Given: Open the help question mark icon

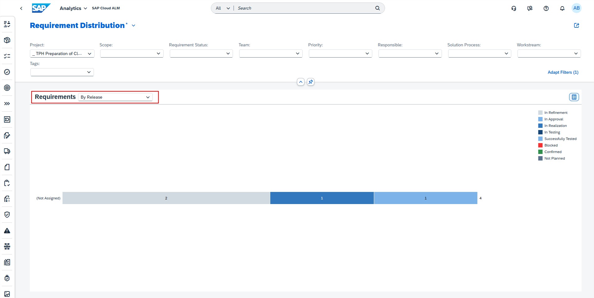Looking at the screenshot, I should click(x=546, y=8).
